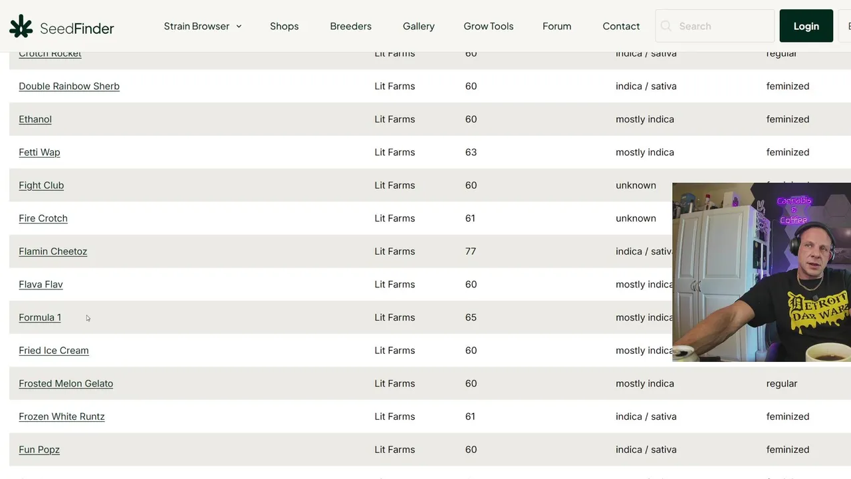
Task: Open the Fight Club strain page
Action: pyautogui.click(x=41, y=186)
